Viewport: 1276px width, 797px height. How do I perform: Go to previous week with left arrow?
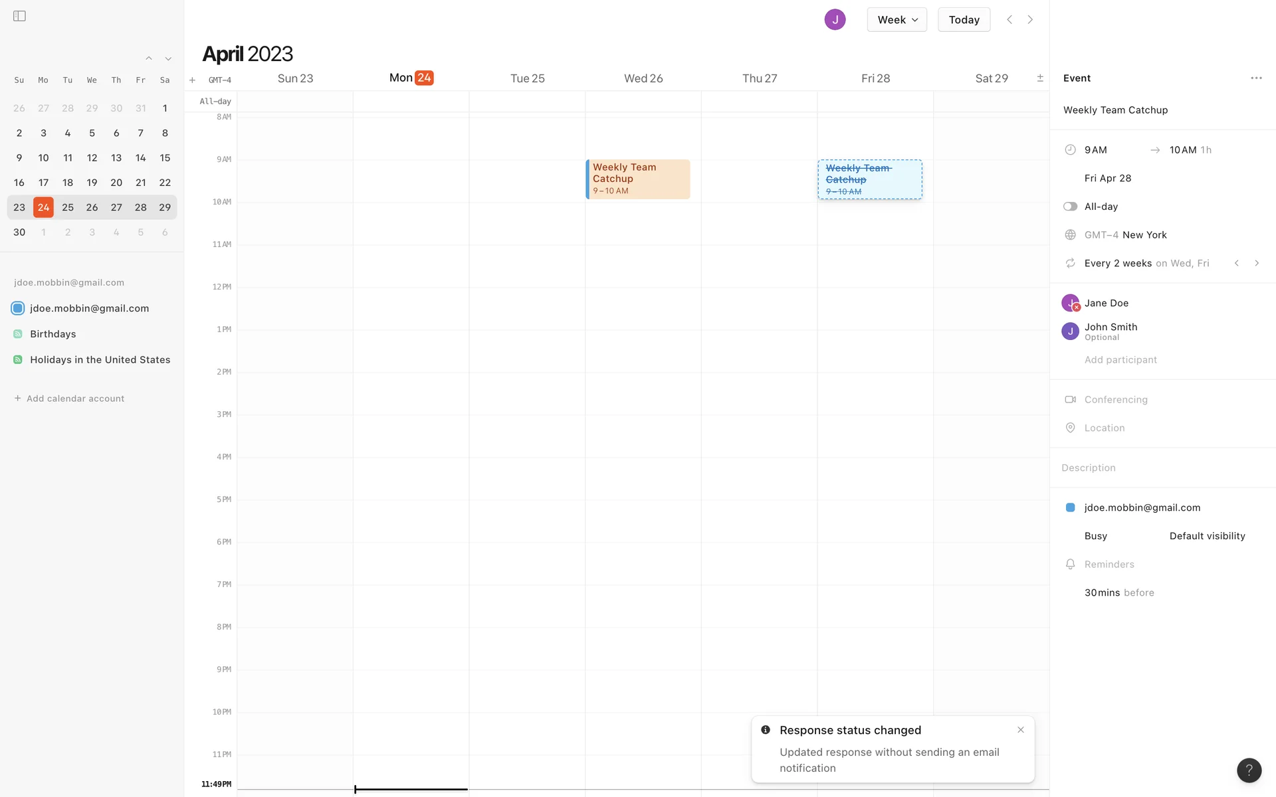click(x=1010, y=20)
